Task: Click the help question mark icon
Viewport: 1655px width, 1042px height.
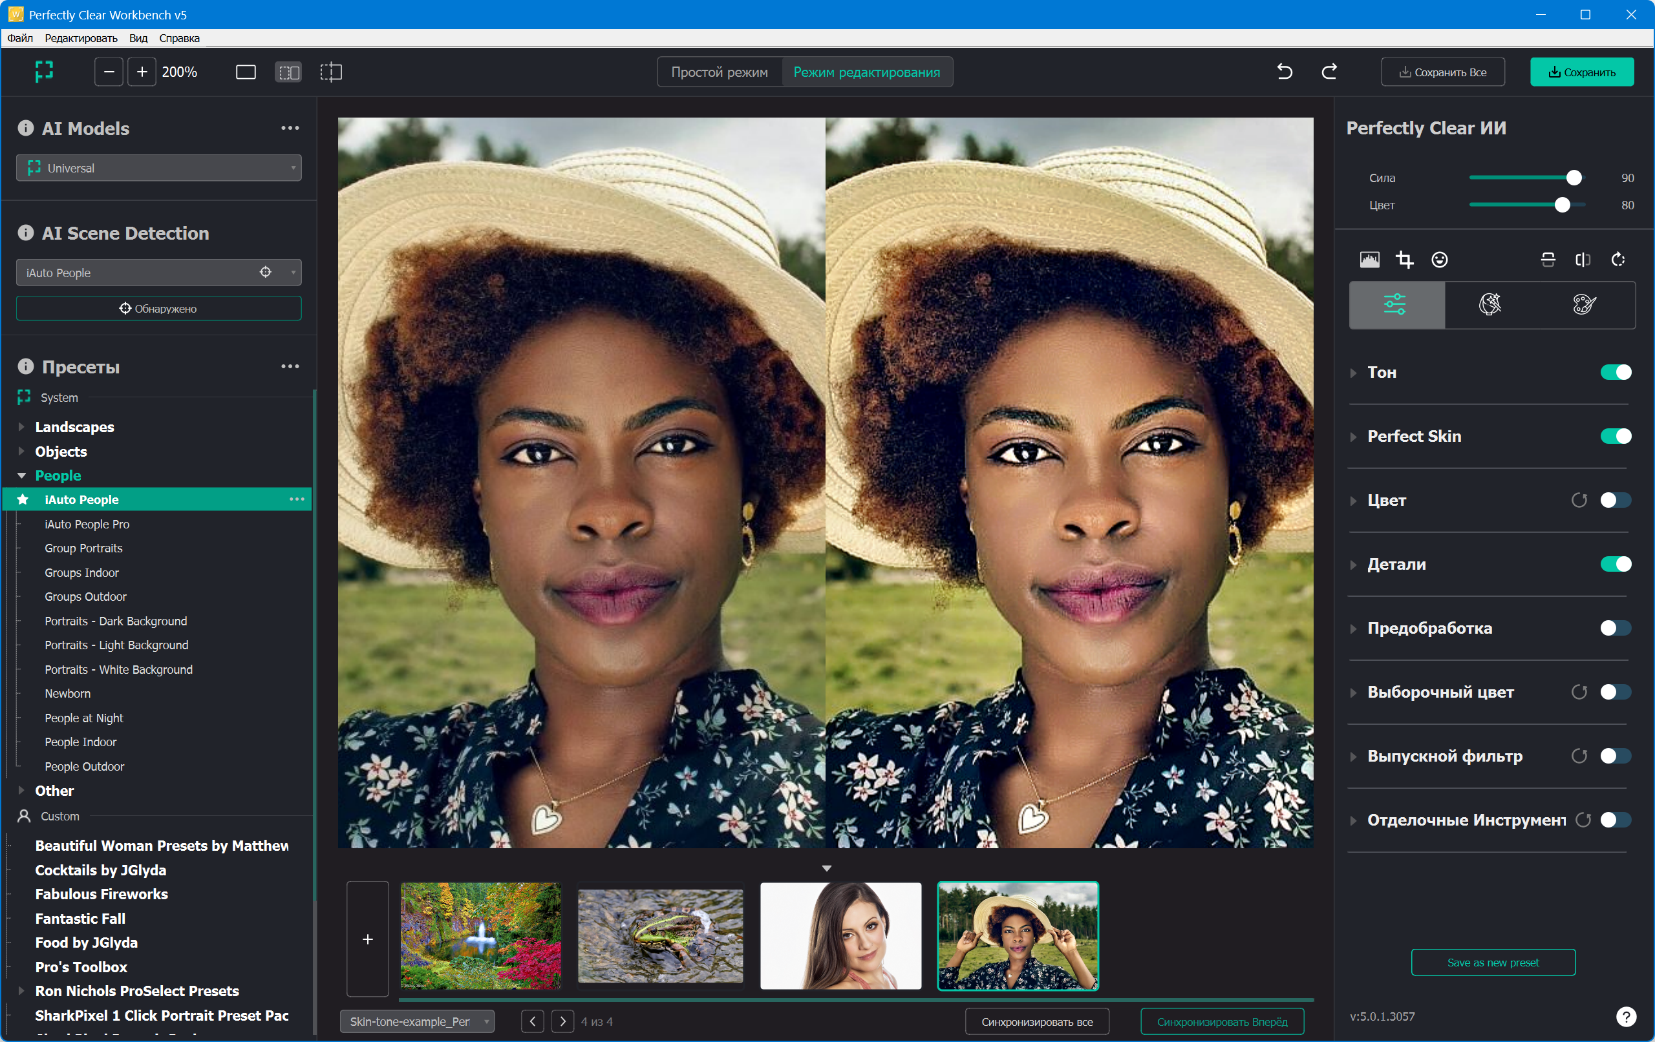Action: pos(1625,1016)
